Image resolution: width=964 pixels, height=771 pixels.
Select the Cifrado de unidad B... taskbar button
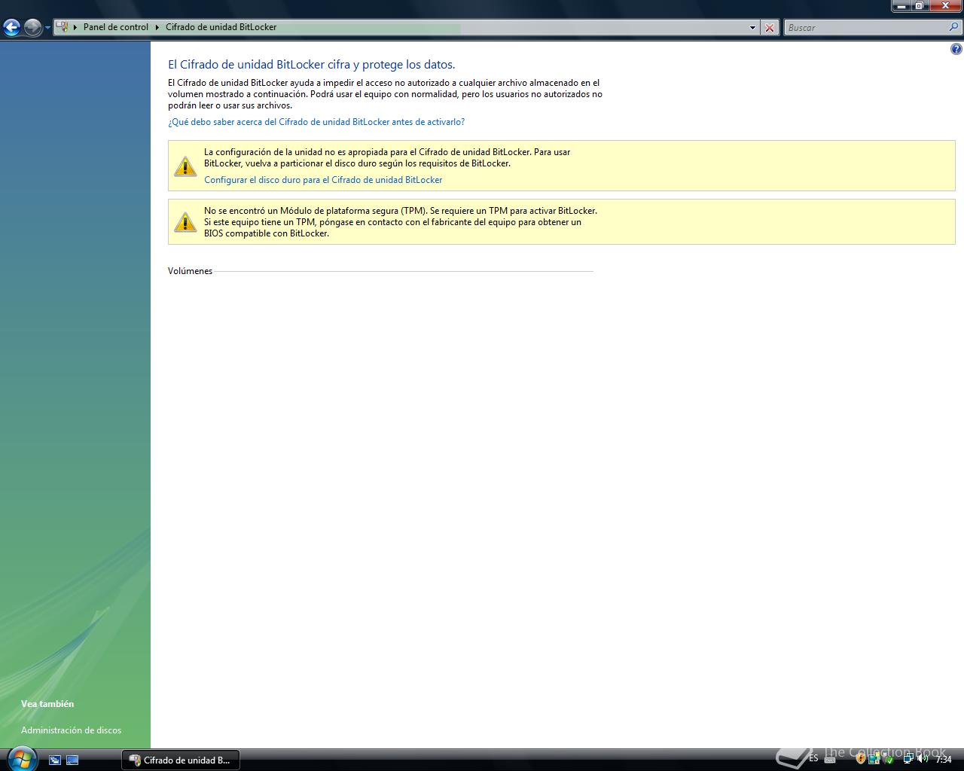click(x=181, y=760)
